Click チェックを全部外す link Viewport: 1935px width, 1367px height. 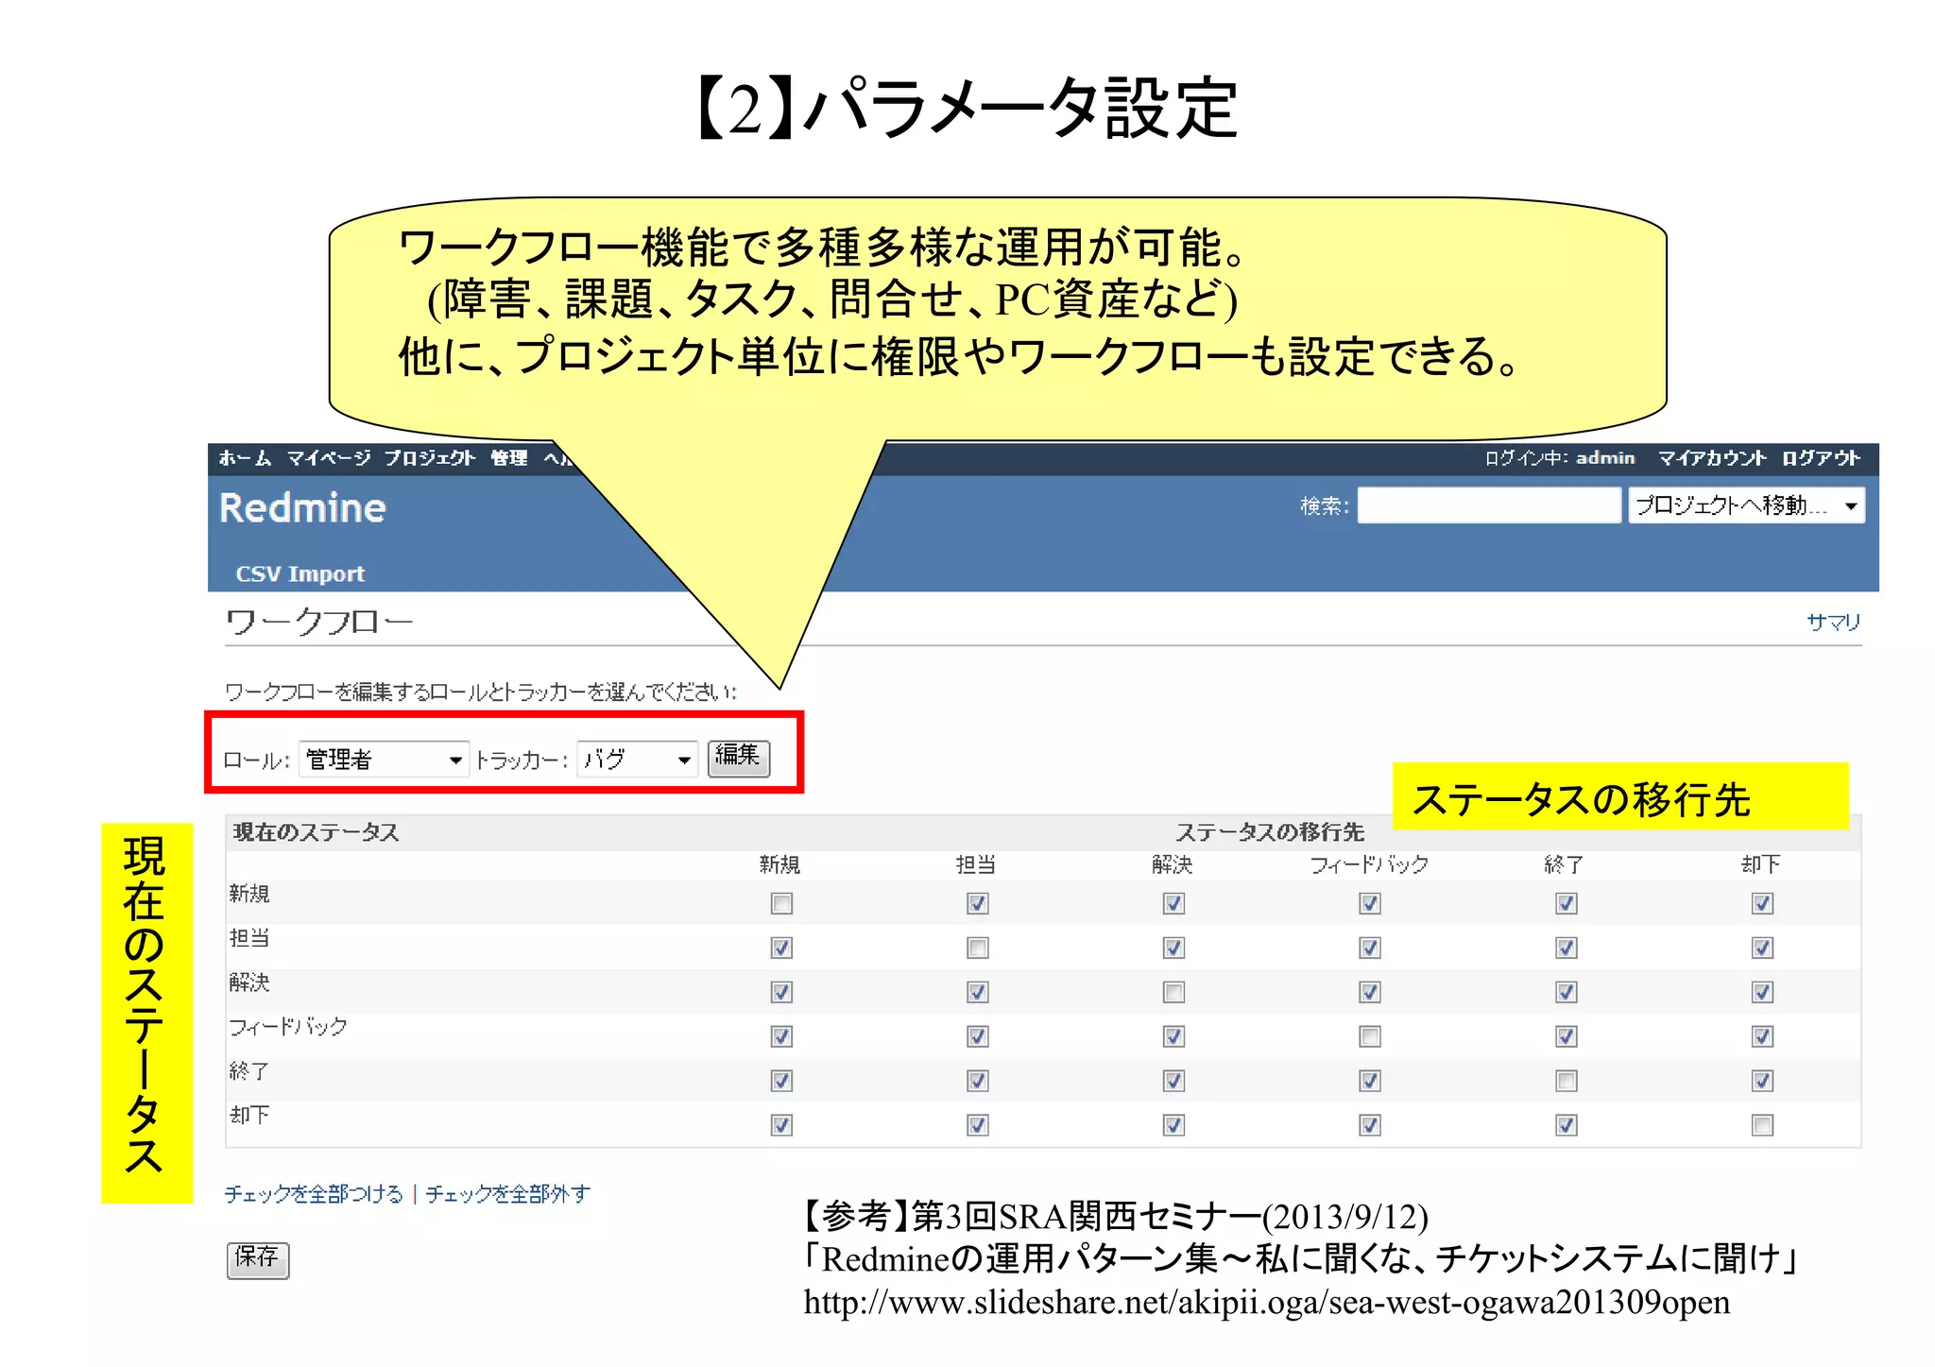pos(507,1194)
